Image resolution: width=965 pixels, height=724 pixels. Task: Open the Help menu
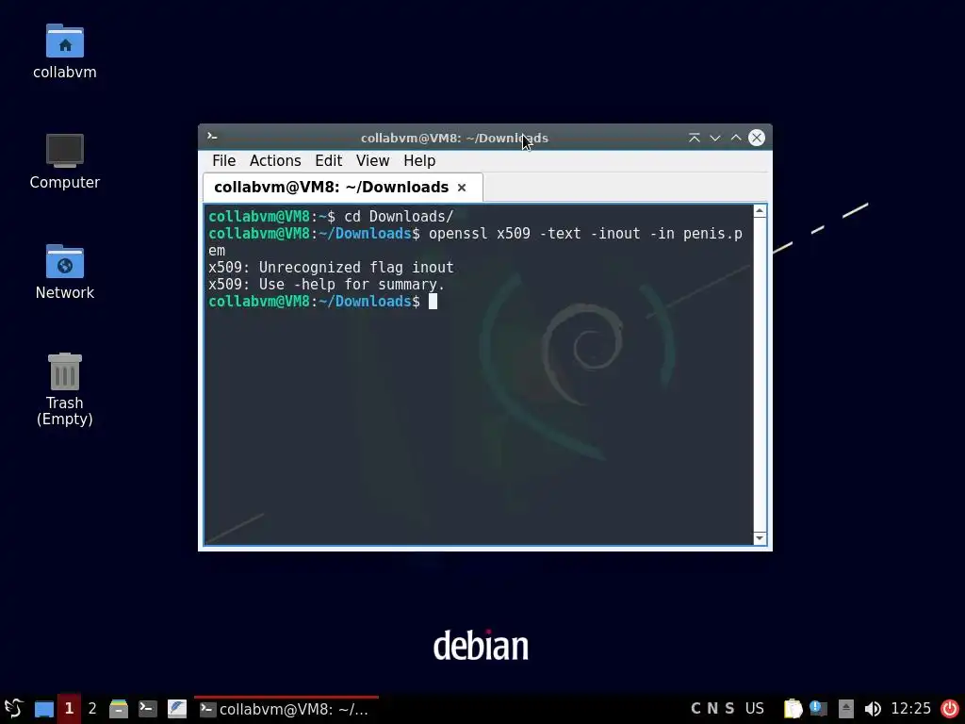coord(419,160)
